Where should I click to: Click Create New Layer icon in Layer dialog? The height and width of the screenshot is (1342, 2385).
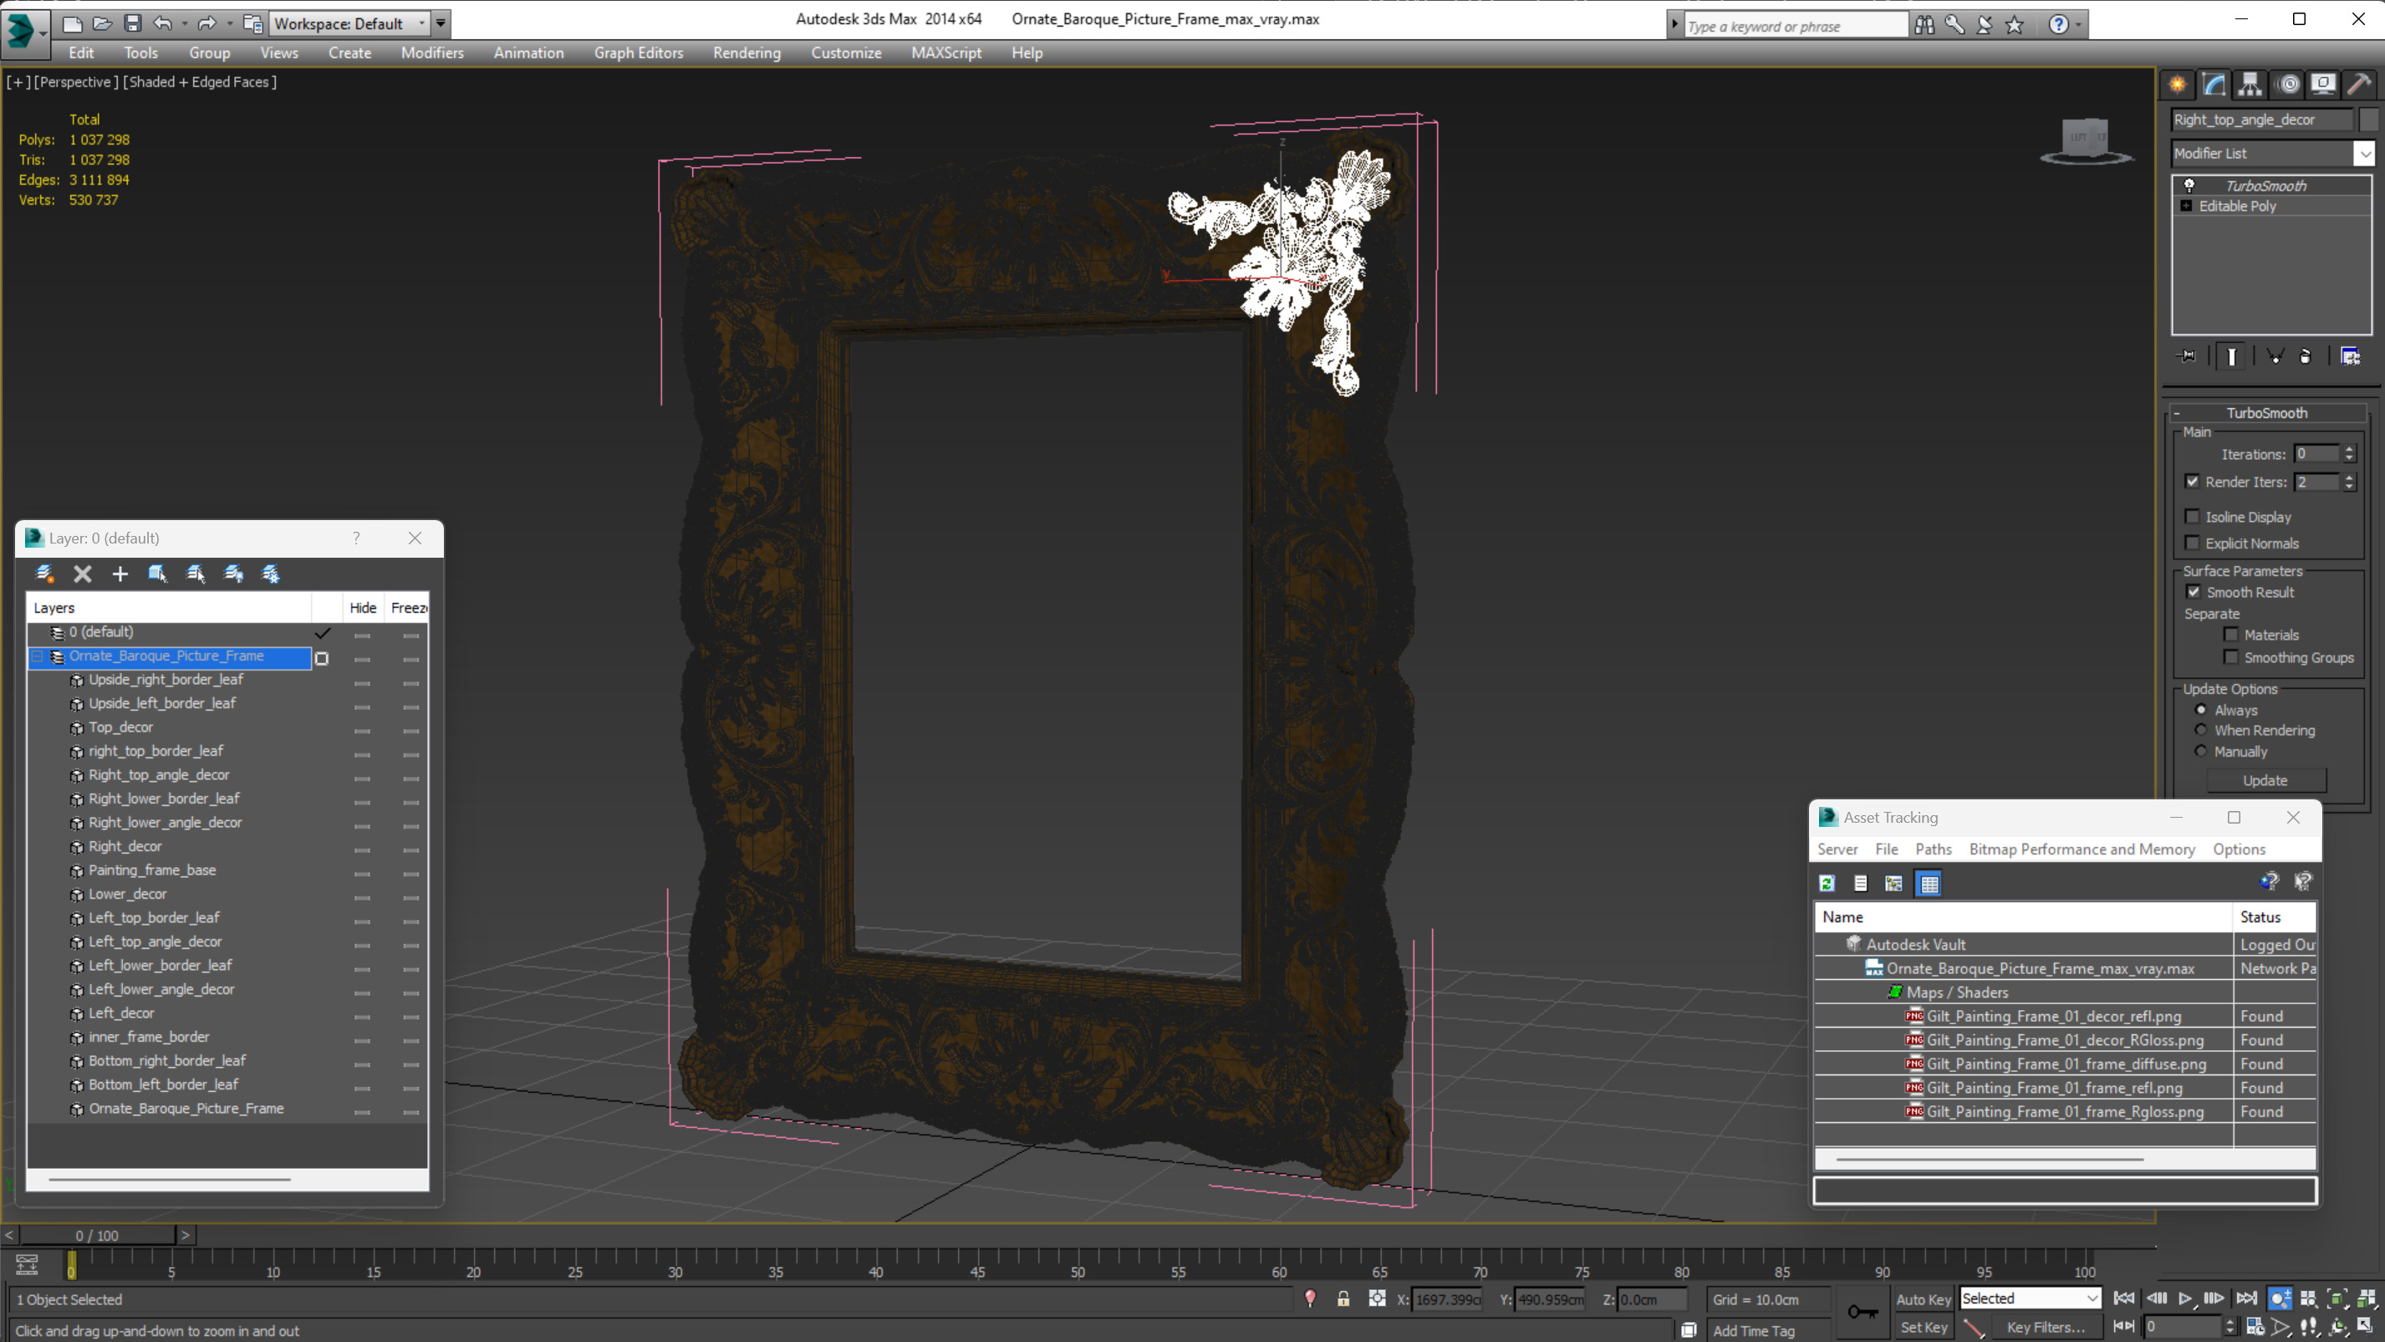point(43,574)
